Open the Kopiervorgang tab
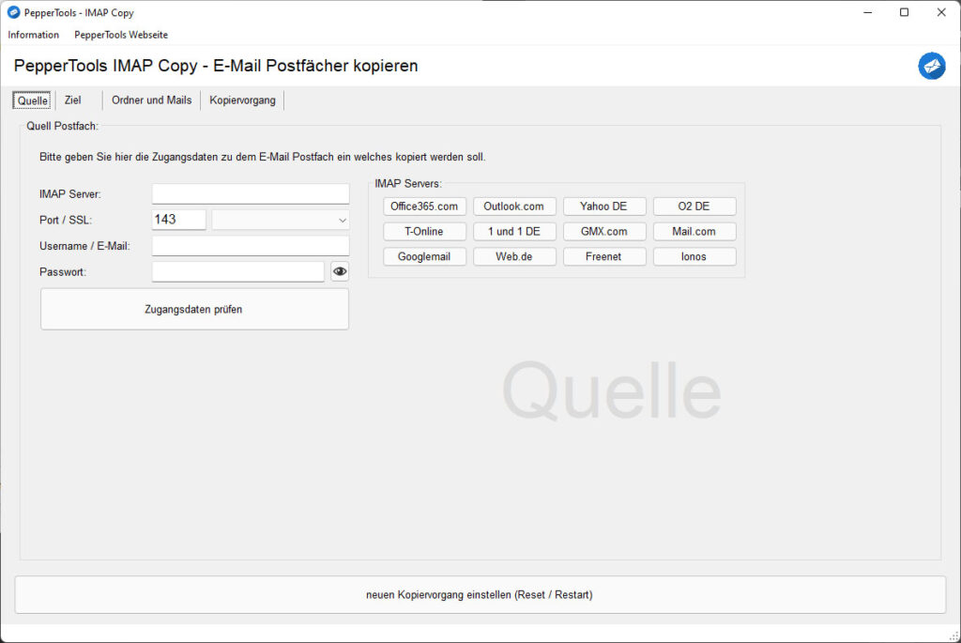961x643 pixels. [x=242, y=100]
